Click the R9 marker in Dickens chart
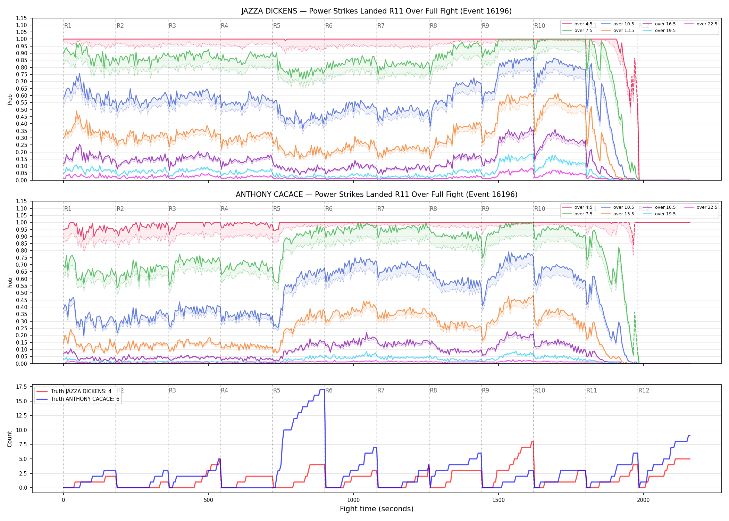Screen dimensions: 729x521 pyautogui.click(x=485, y=26)
